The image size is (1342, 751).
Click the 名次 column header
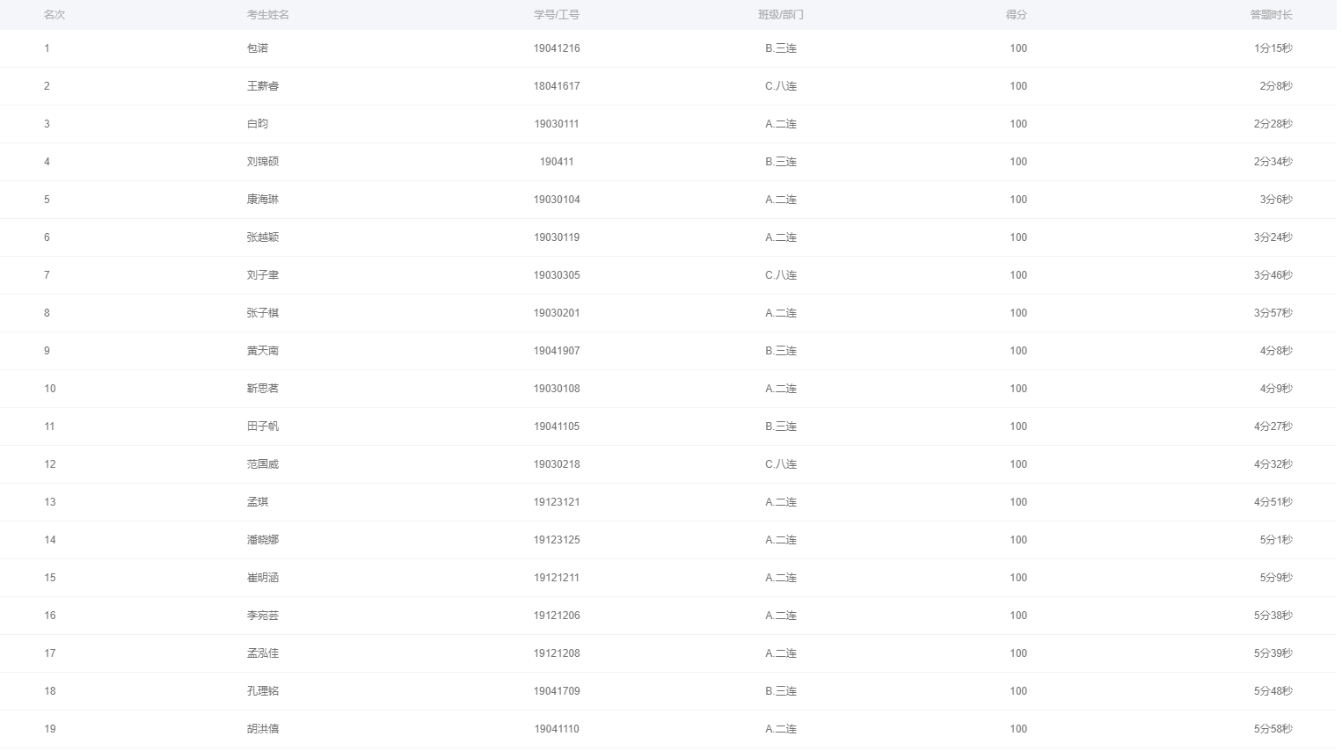pyautogui.click(x=55, y=15)
